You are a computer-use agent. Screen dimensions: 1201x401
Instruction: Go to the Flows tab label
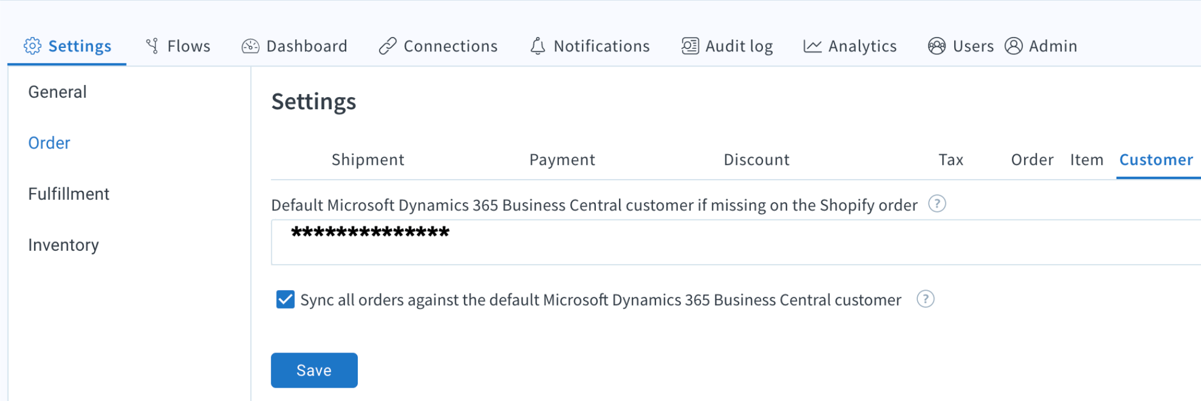pyautogui.click(x=189, y=46)
